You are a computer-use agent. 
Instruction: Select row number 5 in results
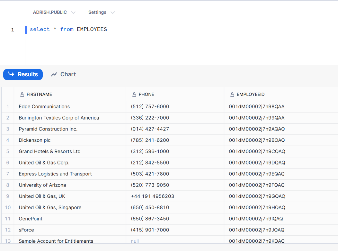pos(8,151)
